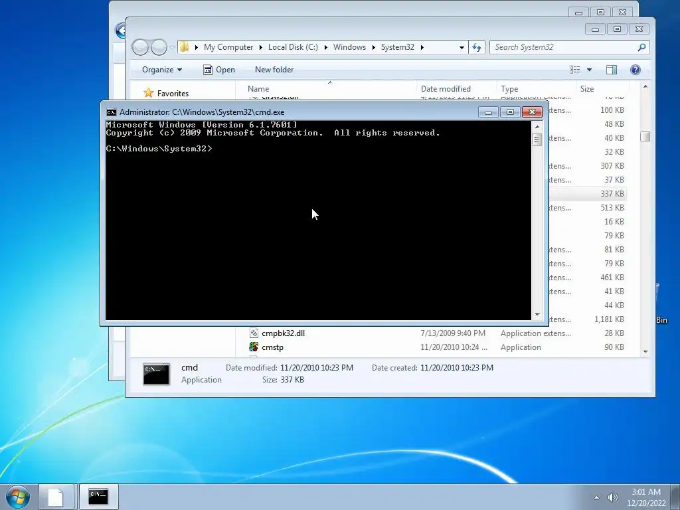This screenshot has height=510, width=680.
Task: Click the cmd window title bar icon
Action: point(112,112)
